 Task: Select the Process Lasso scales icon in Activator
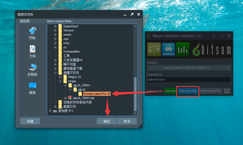[154, 49]
